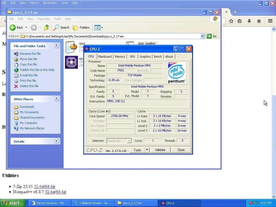The height and width of the screenshot is (207, 276).
Task: Click the browser home icon
Action: point(259,21)
